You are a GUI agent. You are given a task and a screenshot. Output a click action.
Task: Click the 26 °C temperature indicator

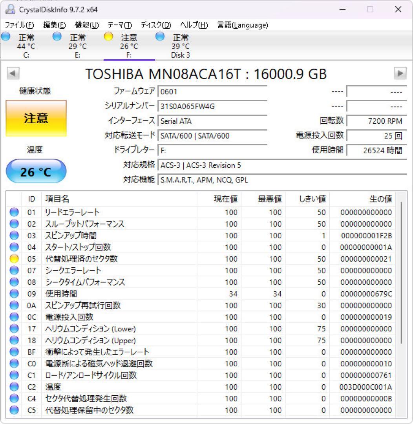click(x=36, y=171)
